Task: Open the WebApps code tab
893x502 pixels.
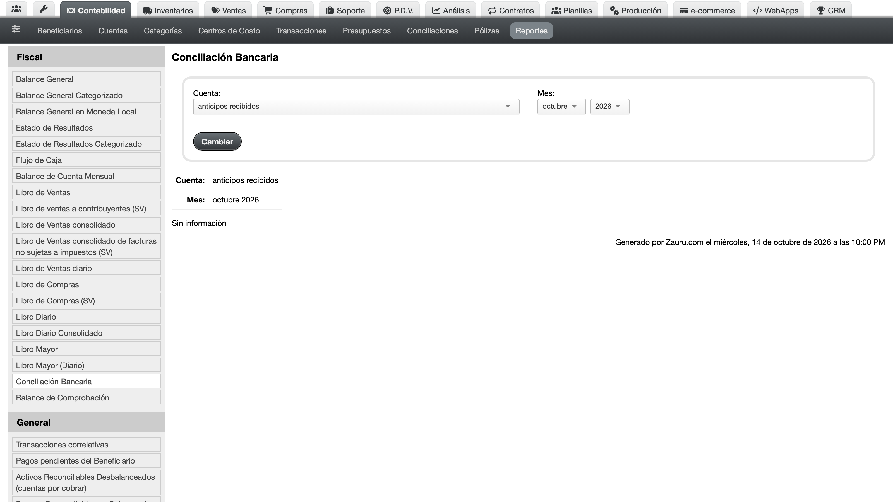Action: [x=776, y=10]
